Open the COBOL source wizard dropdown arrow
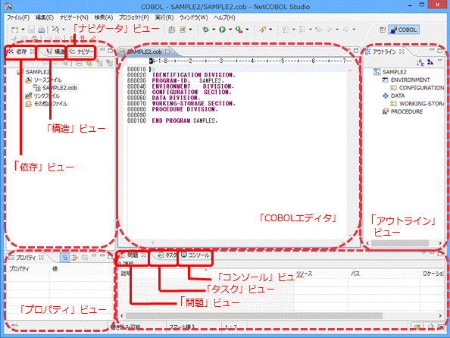450x338 pixels. point(191,30)
